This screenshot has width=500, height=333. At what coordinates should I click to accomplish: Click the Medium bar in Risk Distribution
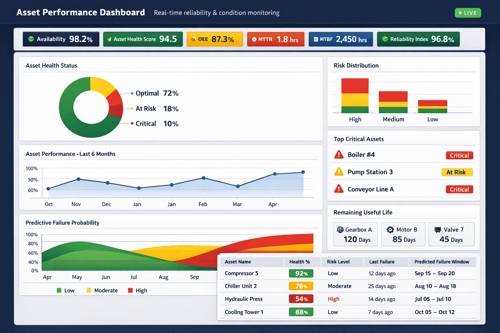(393, 102)
